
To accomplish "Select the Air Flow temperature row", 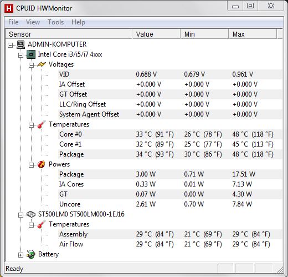I will pyautogui.click(x=170, y=244).
